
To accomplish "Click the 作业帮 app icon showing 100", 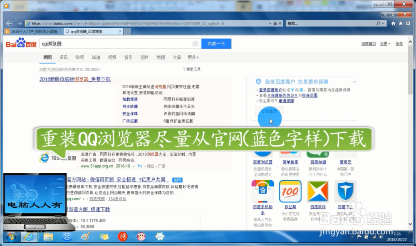I will tap(290, 191).
